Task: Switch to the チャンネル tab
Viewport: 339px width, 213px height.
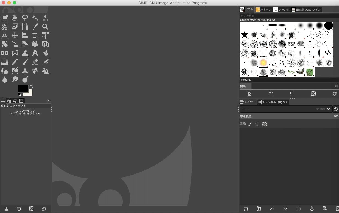Action: 266,102
